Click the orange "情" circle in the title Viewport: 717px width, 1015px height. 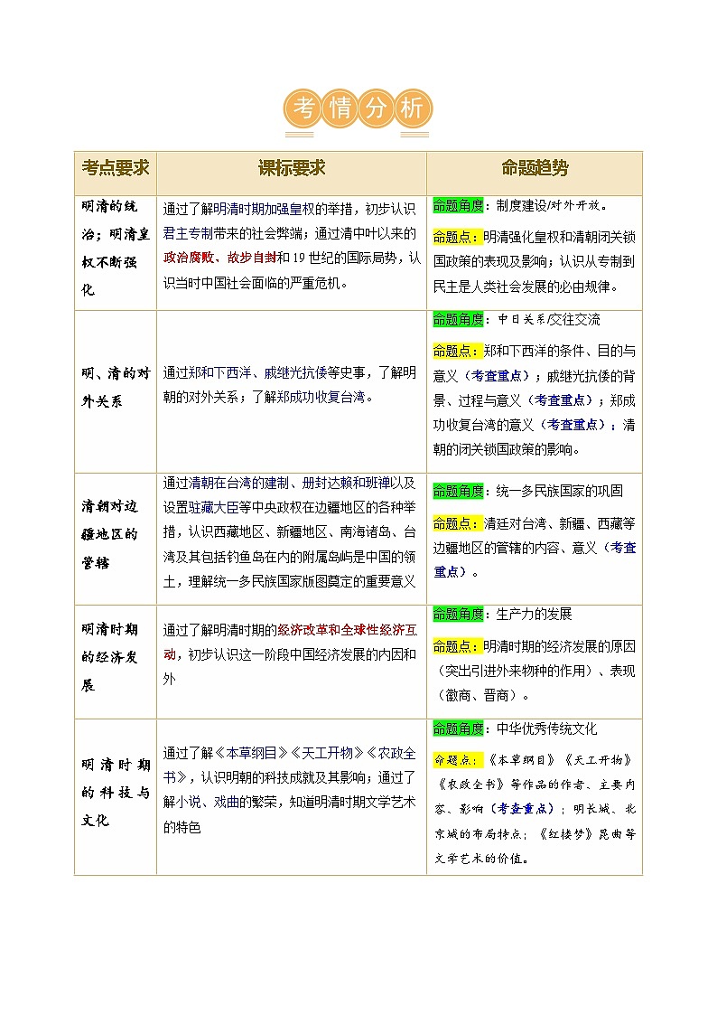pos(341,110)
